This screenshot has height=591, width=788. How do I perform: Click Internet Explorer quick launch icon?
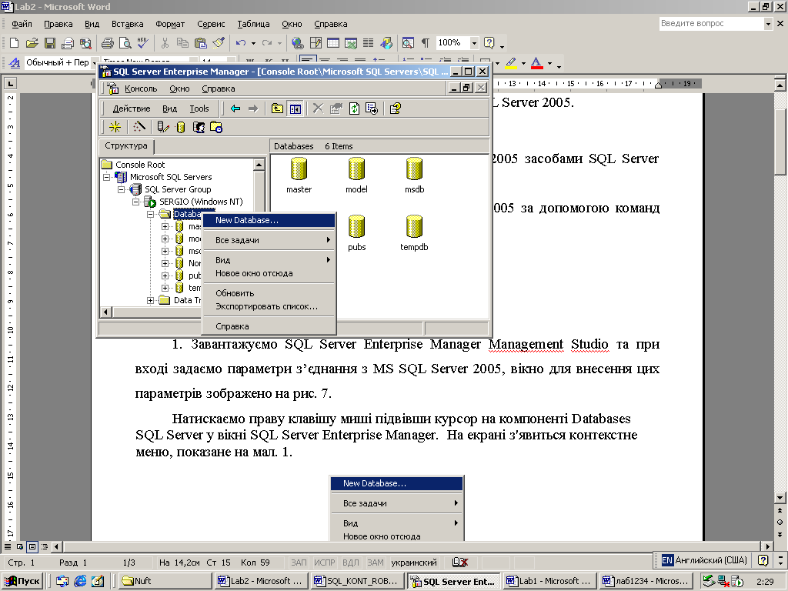pyautogui.click(x=80, y=582)
